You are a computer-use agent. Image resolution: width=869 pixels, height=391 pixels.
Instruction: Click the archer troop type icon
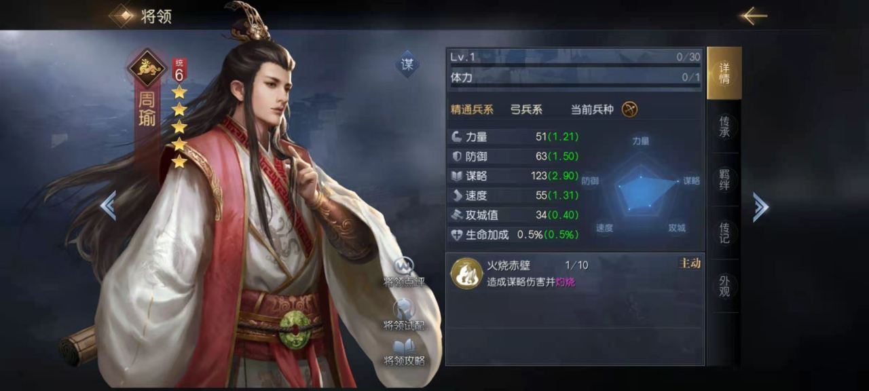pyautogui.click(x=629, y=109)
